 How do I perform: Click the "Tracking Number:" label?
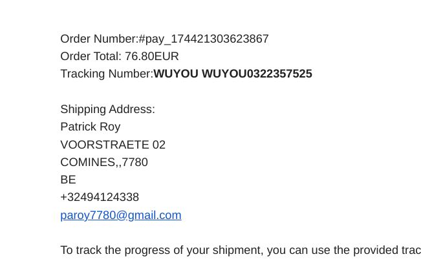tap(107, 74)
